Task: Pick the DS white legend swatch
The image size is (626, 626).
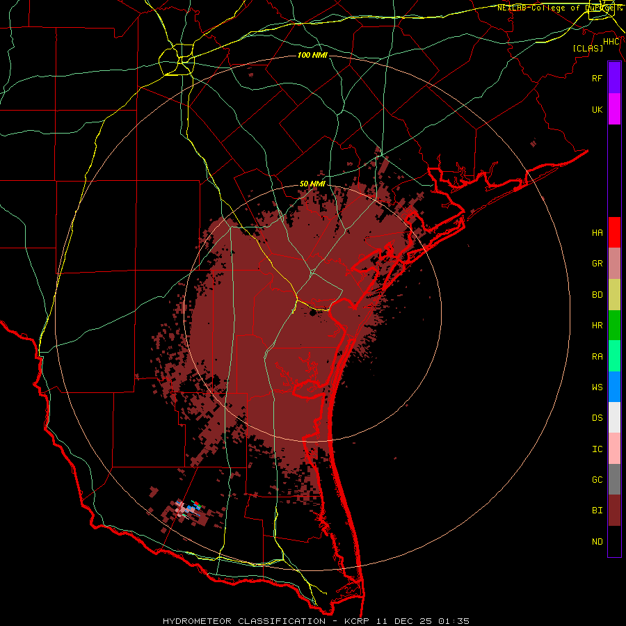Action: [614, 417]
